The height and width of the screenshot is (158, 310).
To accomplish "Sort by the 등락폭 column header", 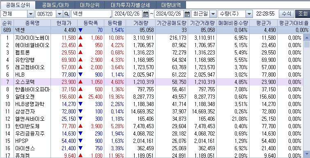I will (91, 23).
